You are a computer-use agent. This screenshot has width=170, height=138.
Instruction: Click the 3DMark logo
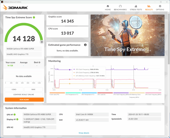tap(15, 7)
